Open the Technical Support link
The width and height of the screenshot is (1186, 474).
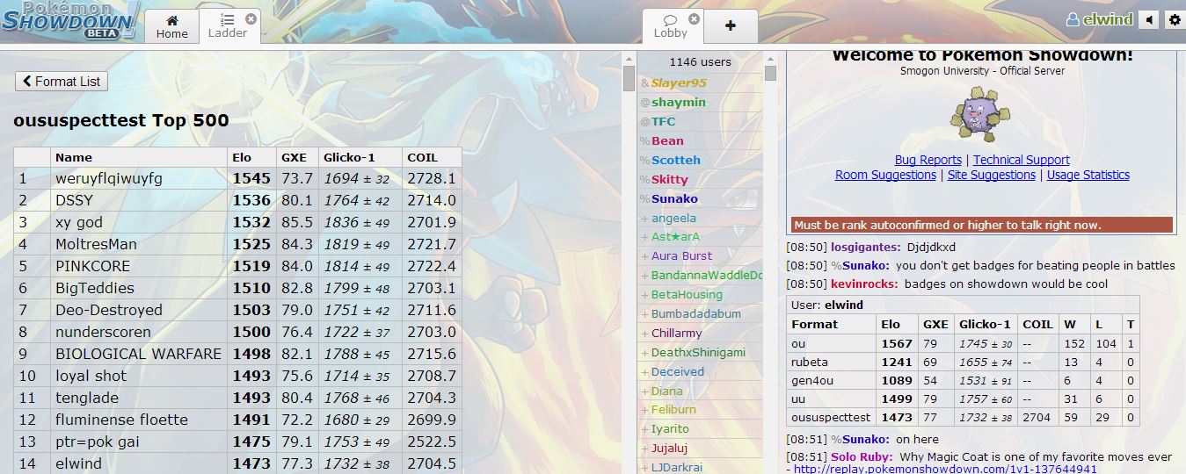point(1022,160)
